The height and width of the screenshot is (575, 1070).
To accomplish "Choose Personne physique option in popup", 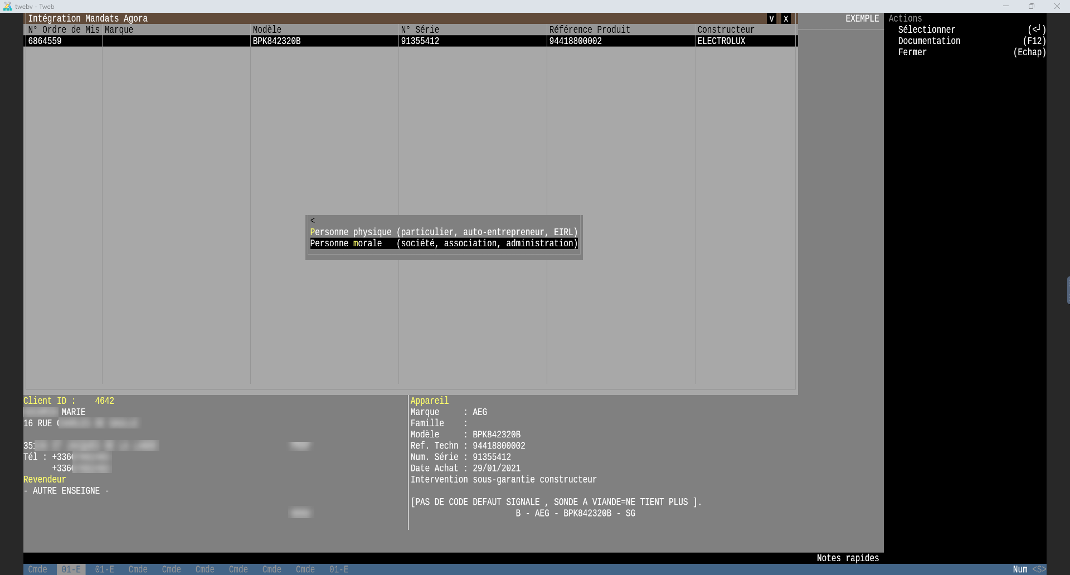I will pyautogui.click(x=443, y=232).
